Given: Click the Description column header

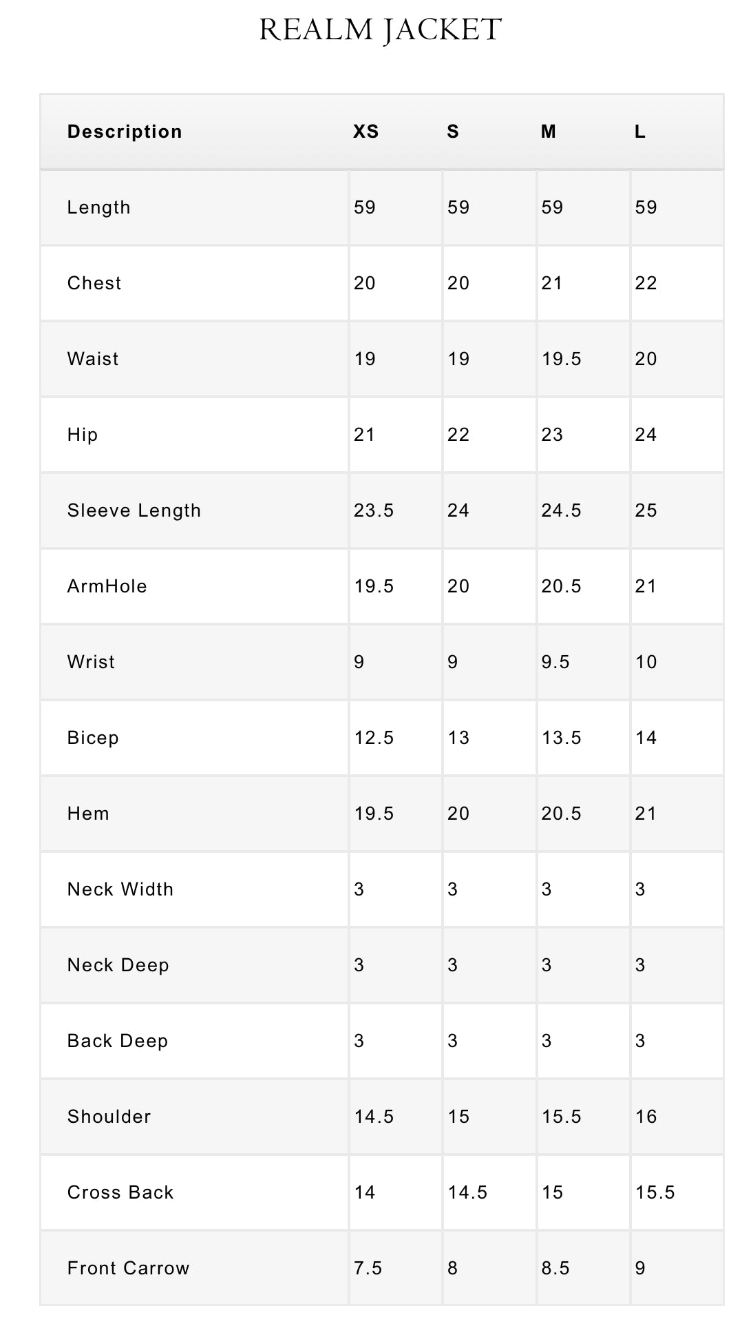Looking at the screenshot, I should [x=125, y=132].
